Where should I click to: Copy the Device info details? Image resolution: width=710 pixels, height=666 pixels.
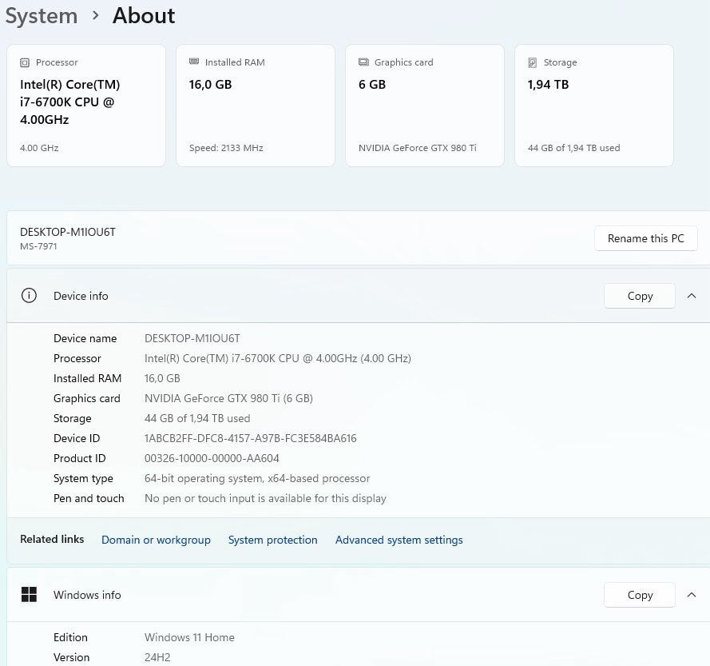point(640,296)
